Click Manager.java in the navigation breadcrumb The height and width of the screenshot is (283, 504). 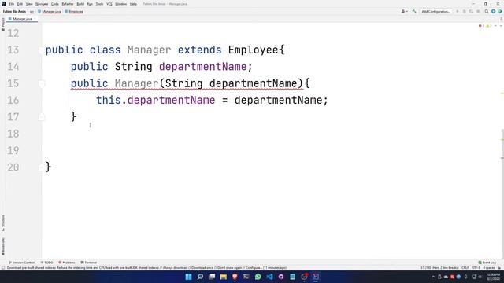pos(50,12)
